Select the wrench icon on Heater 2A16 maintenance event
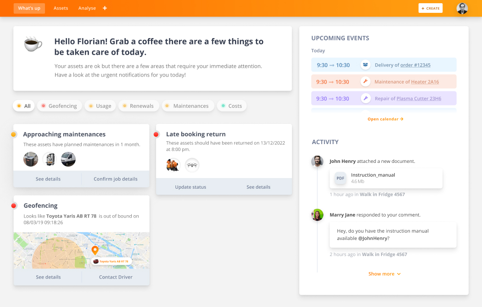Viewport: 482px width, 307px height. pyautogui.click(x=365, y=81)
